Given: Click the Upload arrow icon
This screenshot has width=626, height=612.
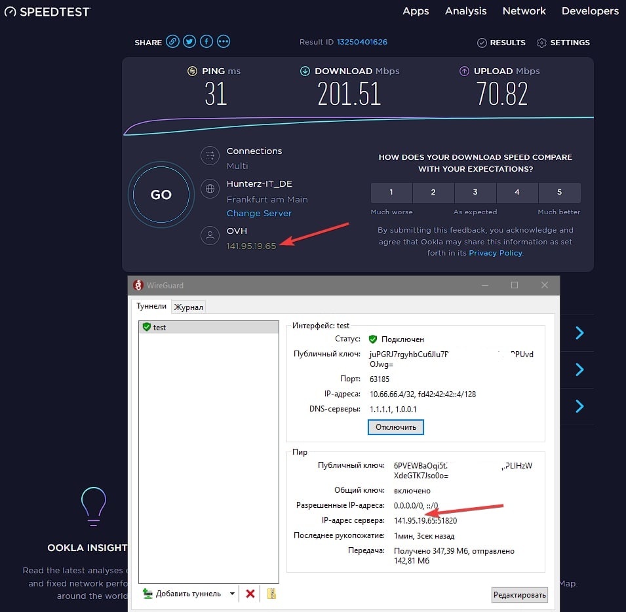Looking at the screenshot, I should (464, 71).
